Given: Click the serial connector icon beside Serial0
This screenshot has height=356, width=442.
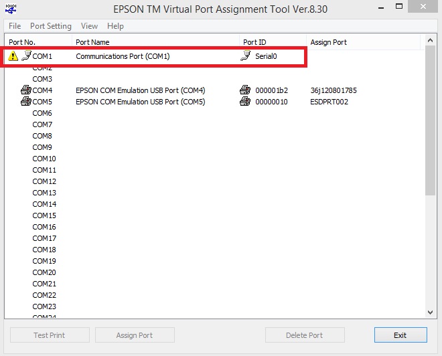Looking at the screenshot, I should pos(246,56).
